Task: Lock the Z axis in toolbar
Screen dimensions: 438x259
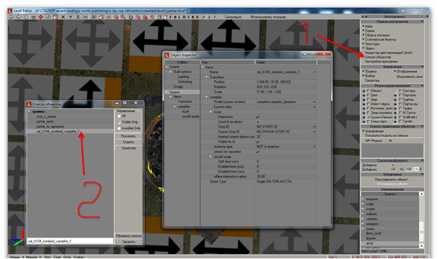Action: 77,17
